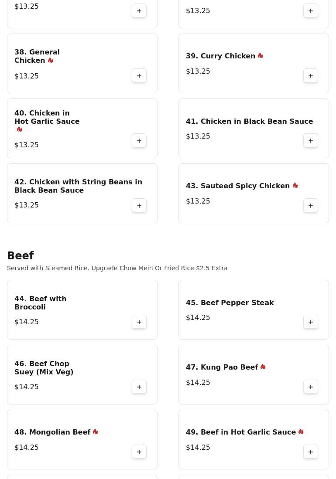Select the 45. Beef Pepper Steak title

point(230,302)
